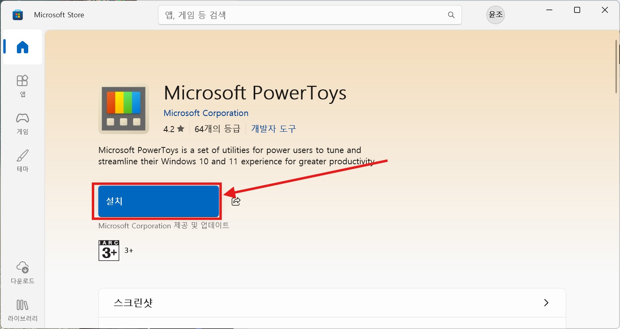Expand the 스크린샷 section chevron

[546, 302]
